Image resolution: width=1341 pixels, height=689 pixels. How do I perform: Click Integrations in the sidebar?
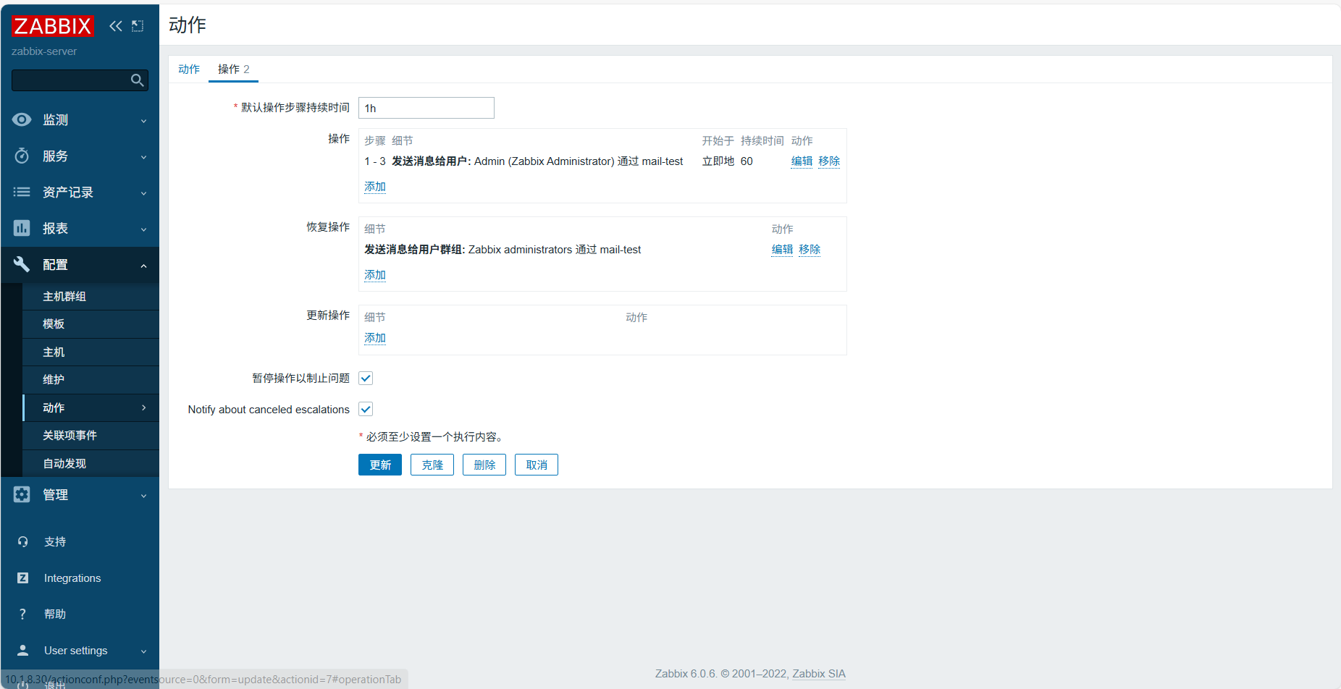click(x=72, y=578)
